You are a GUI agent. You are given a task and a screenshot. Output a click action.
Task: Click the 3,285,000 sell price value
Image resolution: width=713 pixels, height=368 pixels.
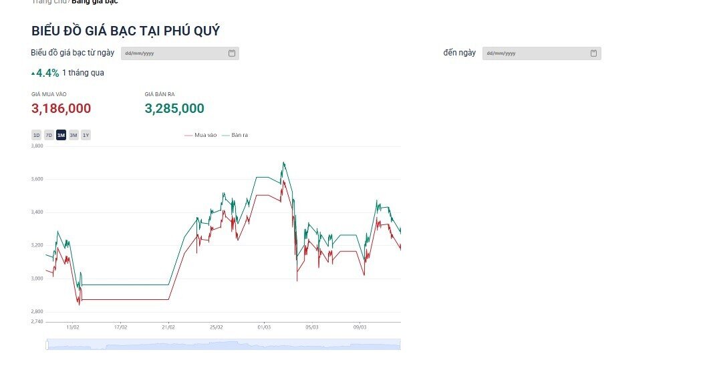pos(174,109)
